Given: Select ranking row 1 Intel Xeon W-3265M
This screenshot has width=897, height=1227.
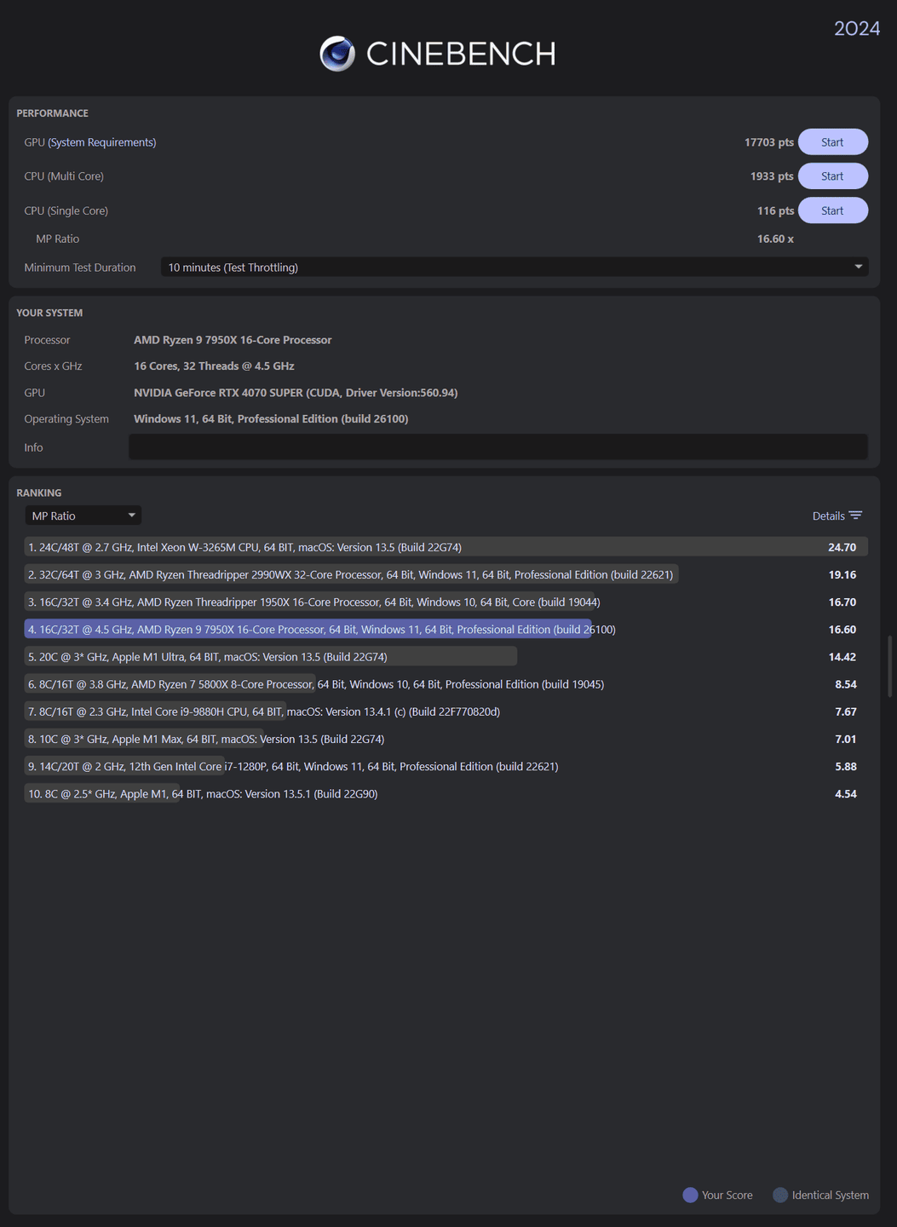Looking at the screenshot, I should (446, 547).
